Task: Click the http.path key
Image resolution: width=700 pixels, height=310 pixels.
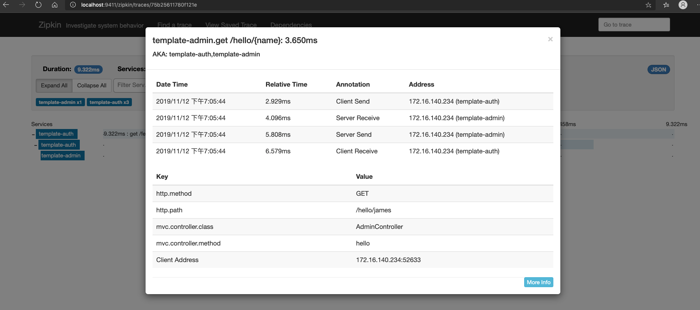Action: coord(169,210)
